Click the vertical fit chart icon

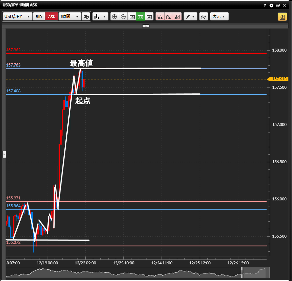[132, 17]
